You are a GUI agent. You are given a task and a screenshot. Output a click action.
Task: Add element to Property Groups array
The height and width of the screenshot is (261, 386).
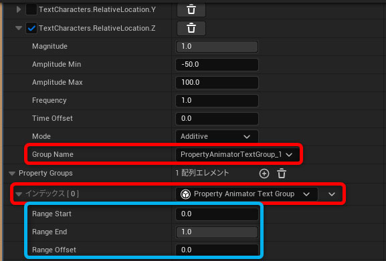coord(264,174)
